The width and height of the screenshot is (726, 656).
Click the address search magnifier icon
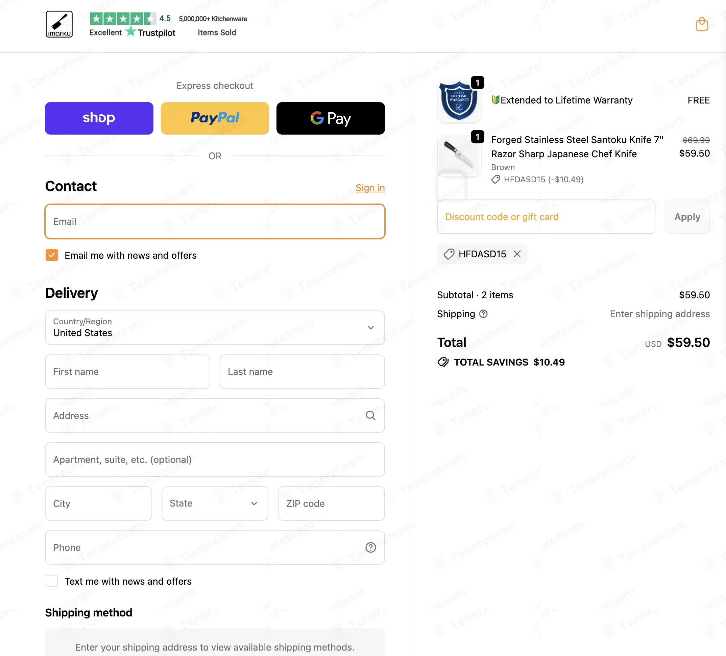point(370,415)
